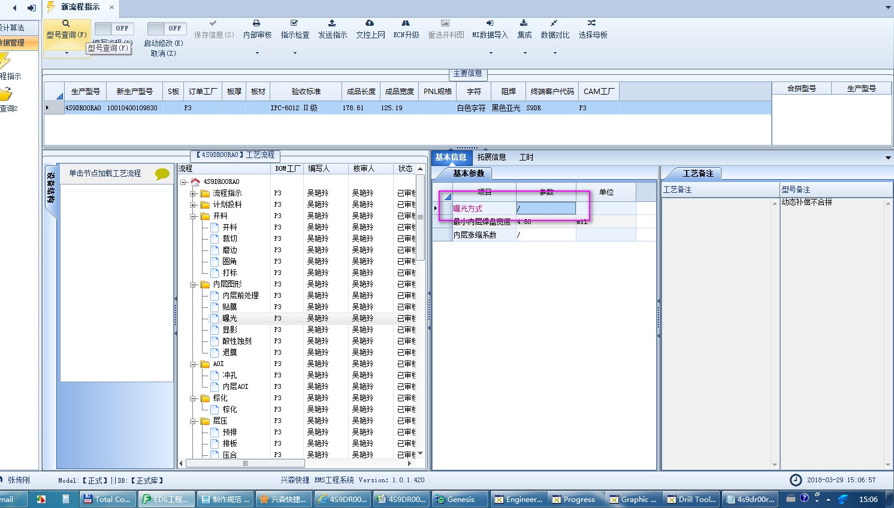Click the back arrow in top-left tab bar
Viewport: 894px width, 508px height.
point(14,8)
